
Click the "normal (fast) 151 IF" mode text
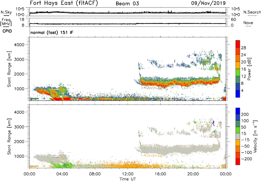click(52, 32)
